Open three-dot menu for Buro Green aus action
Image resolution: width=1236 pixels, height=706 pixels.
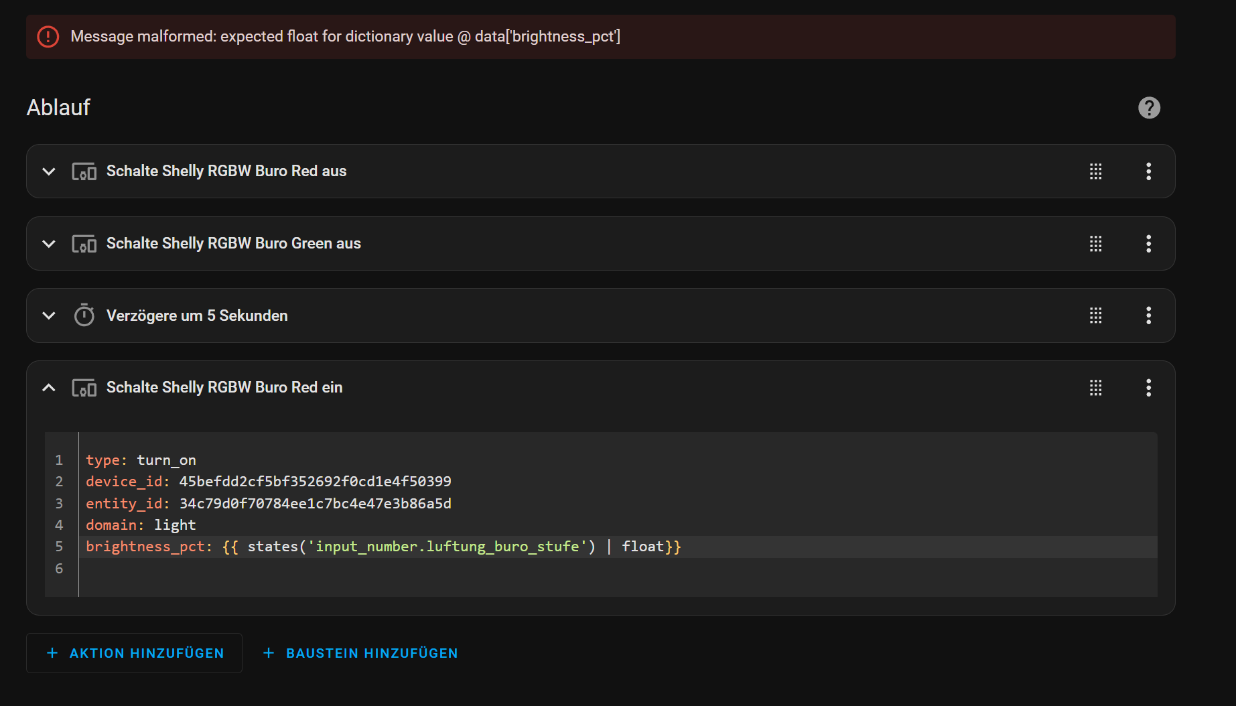[1148, 244]
